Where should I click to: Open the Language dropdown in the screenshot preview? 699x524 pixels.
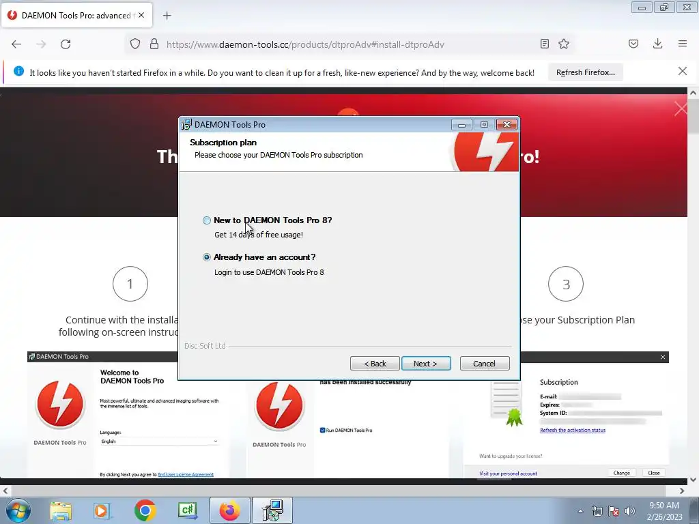[x=160, y=441]
